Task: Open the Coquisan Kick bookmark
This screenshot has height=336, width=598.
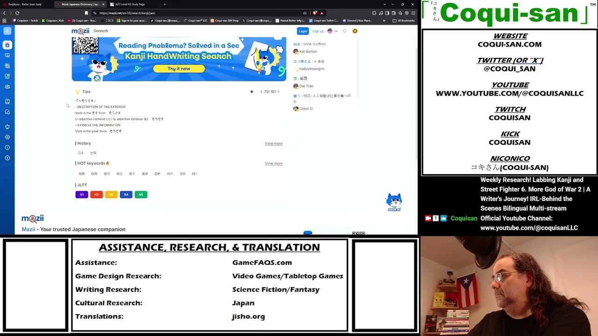Action: tap(53, 21)
